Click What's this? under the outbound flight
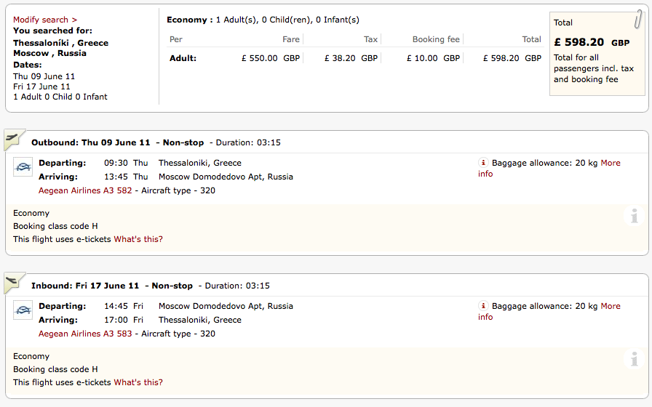The width and height of the screenshot is (652, 407). click(138, 239)
